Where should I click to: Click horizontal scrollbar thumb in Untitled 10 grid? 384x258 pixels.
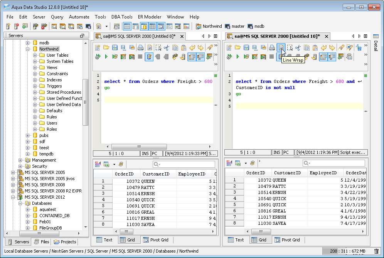[x=261, y=231]
